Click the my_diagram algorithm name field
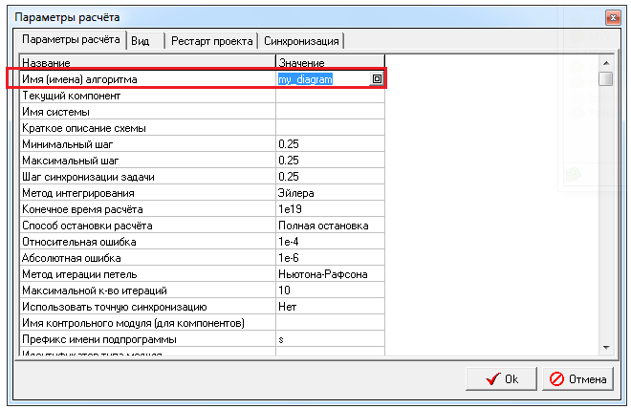Screen dimensions: 631x409 coord(321,80)
